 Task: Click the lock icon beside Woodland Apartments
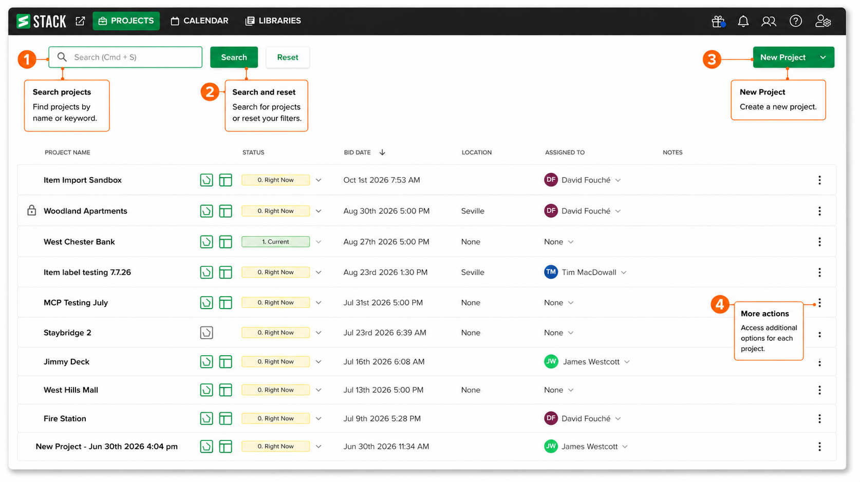tap(31, 210)
